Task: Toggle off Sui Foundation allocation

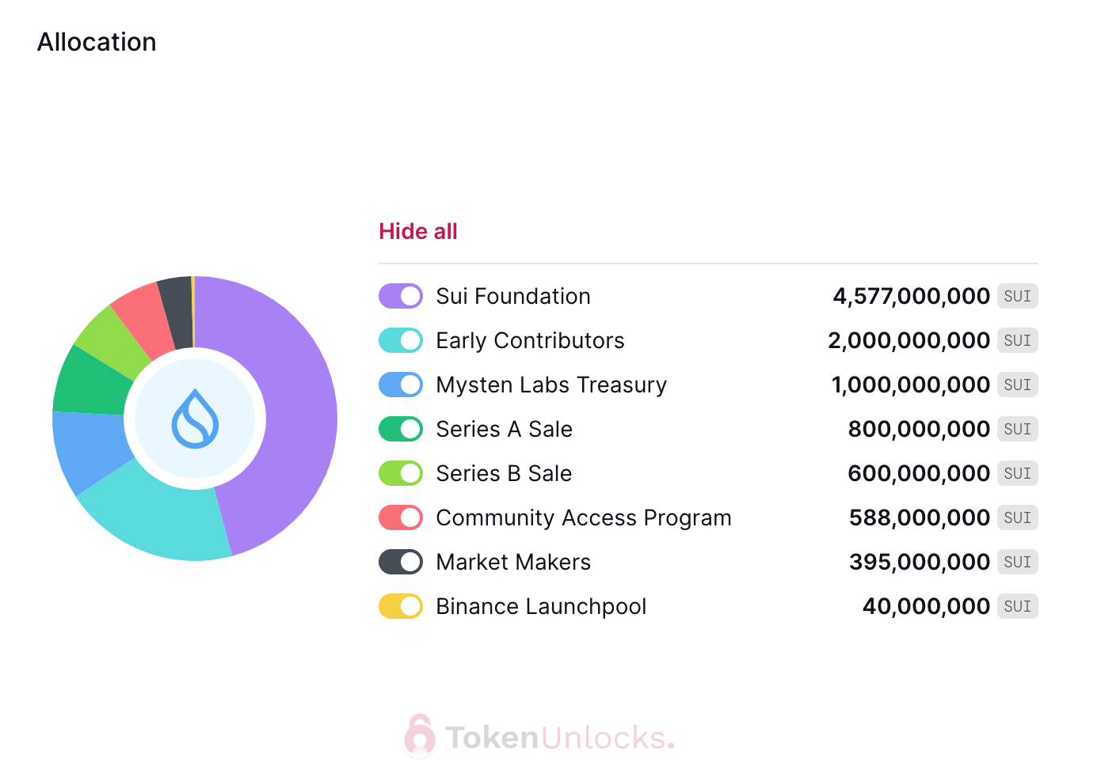Action: 401,296
